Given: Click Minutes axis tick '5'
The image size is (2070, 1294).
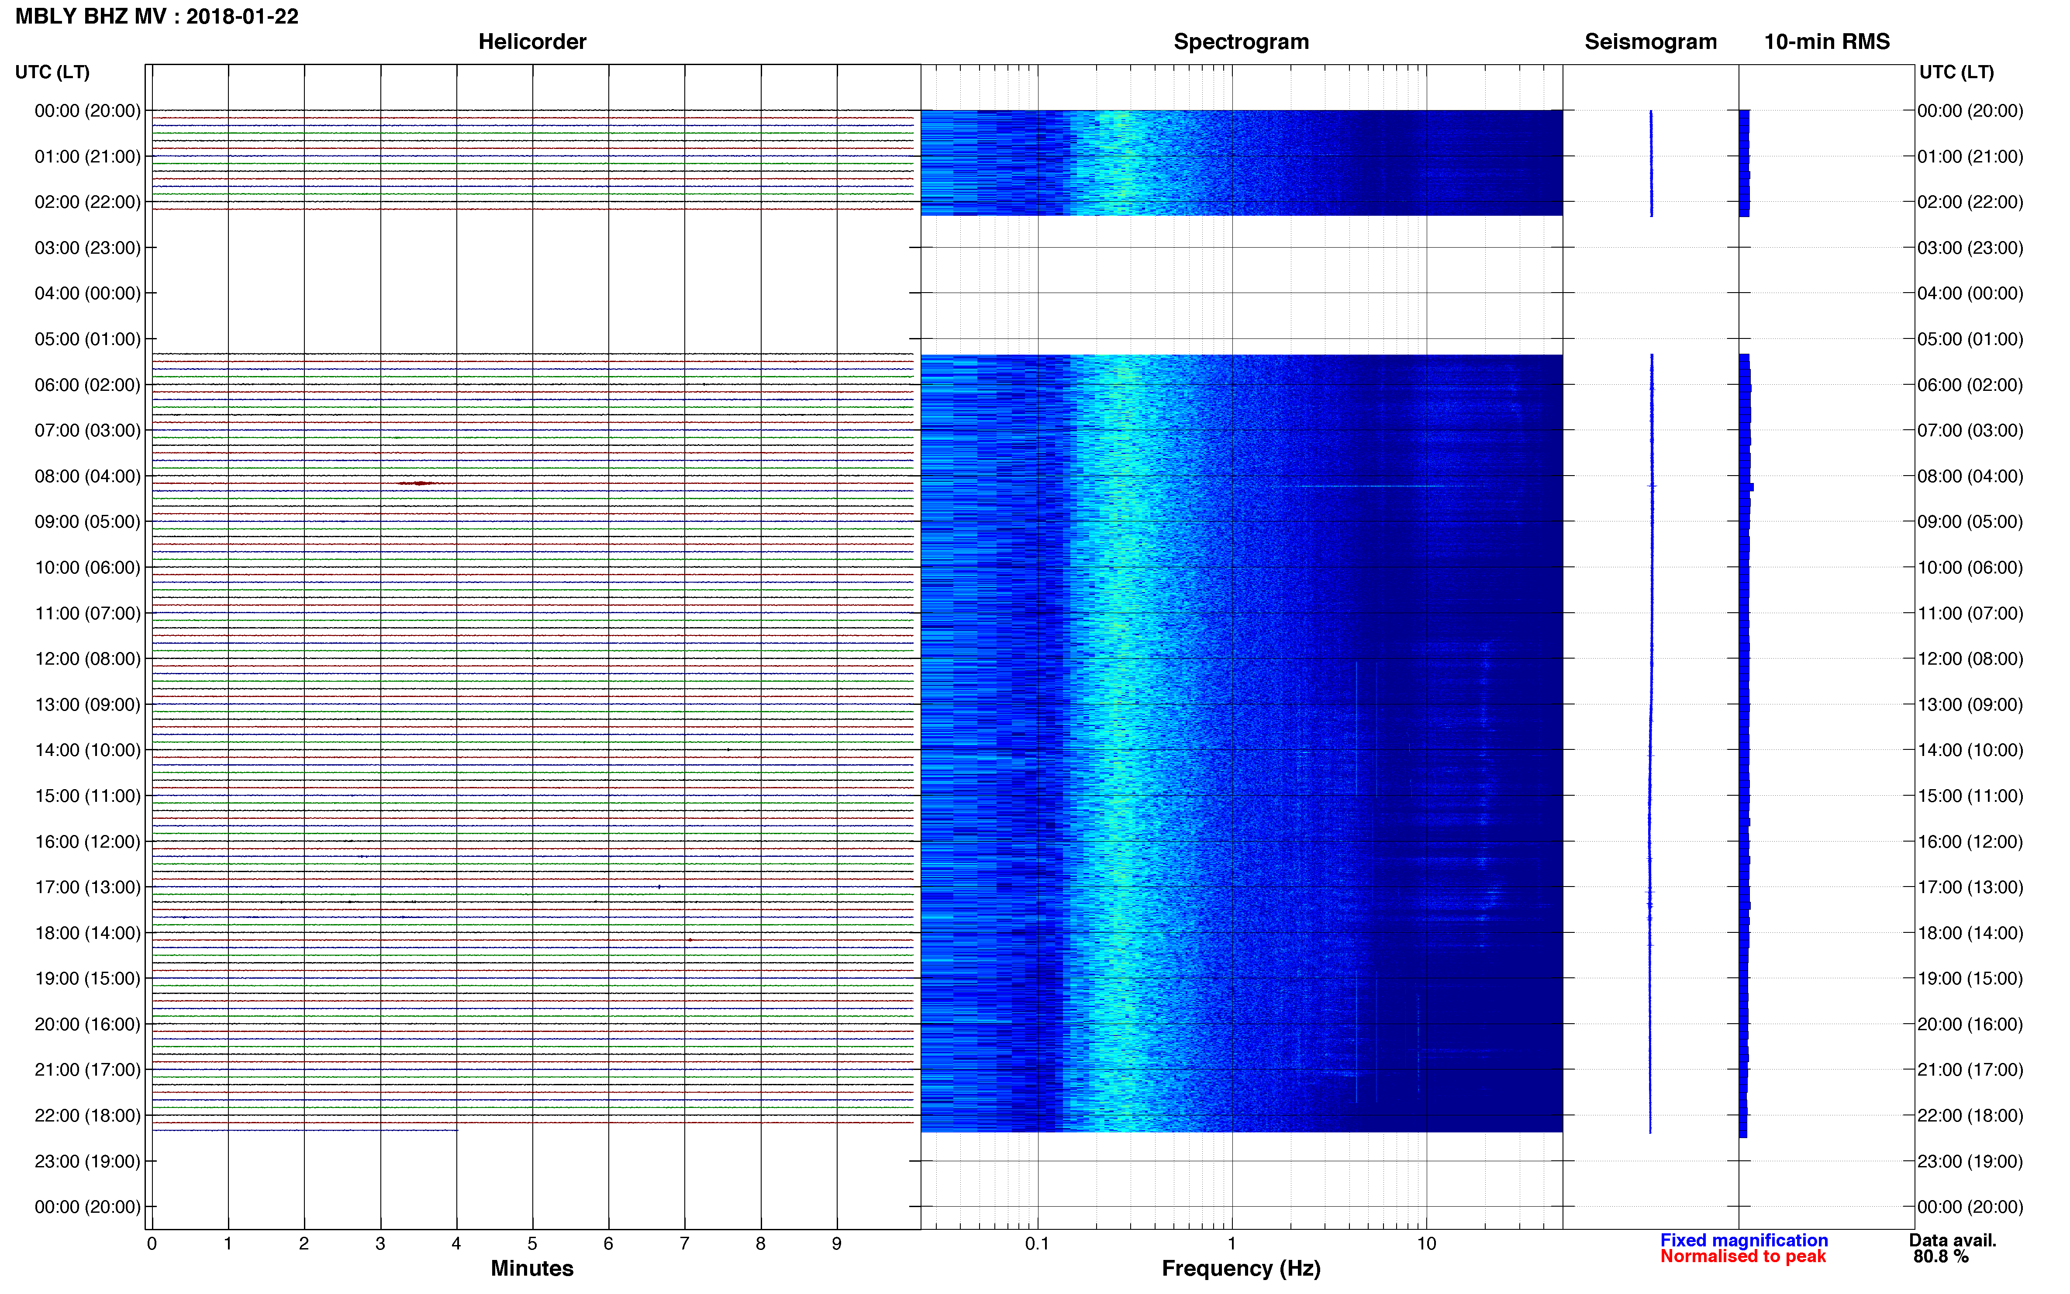Looking at the screenshot, I should tap(532, 1243).
